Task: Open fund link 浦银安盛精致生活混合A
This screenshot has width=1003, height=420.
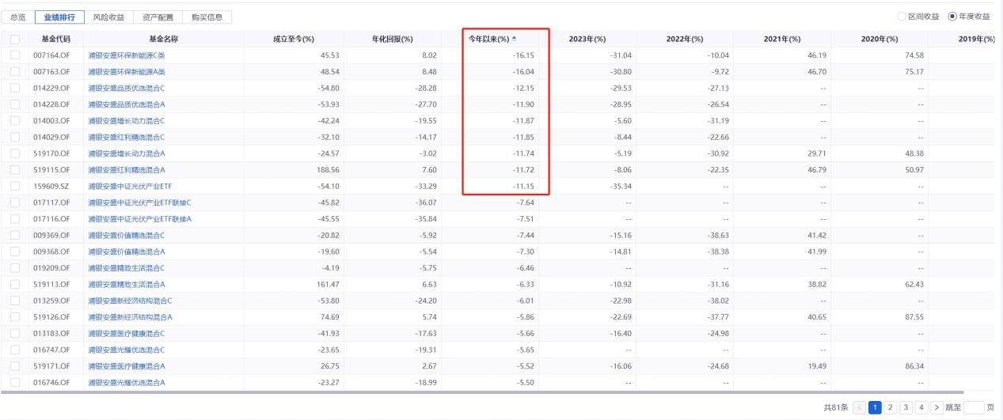Action: 127,284
